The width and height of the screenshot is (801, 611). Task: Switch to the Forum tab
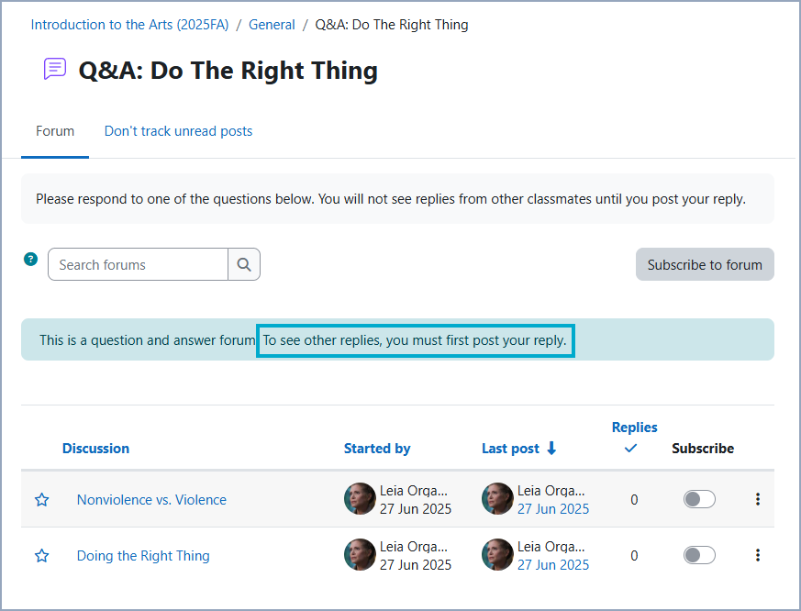(54, 130)
